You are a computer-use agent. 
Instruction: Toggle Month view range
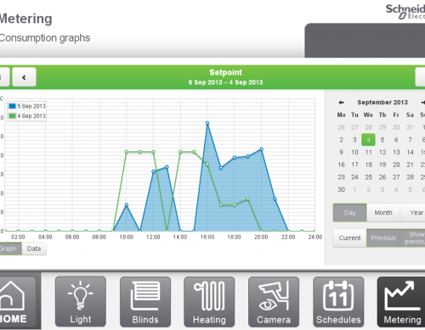pyautogui.click(x=383, y=213)
